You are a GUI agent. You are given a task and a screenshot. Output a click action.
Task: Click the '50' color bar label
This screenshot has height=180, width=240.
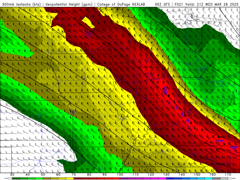click(x=43, y=175)
